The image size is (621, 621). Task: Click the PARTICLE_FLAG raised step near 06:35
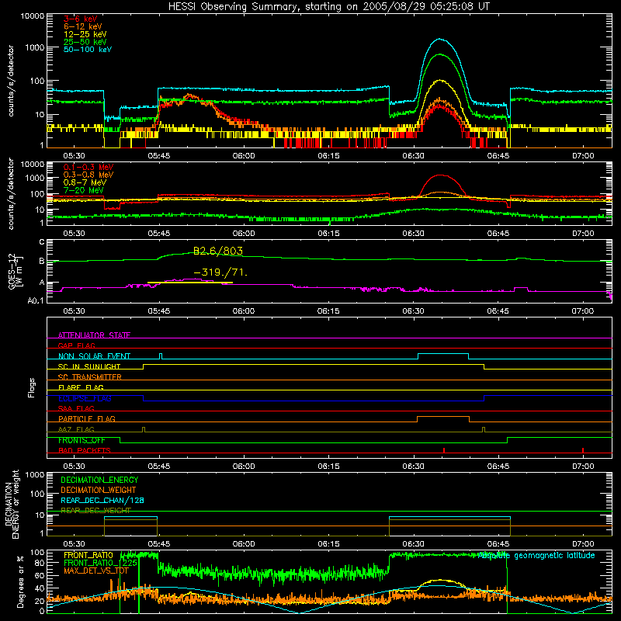[x=442, y=417]
